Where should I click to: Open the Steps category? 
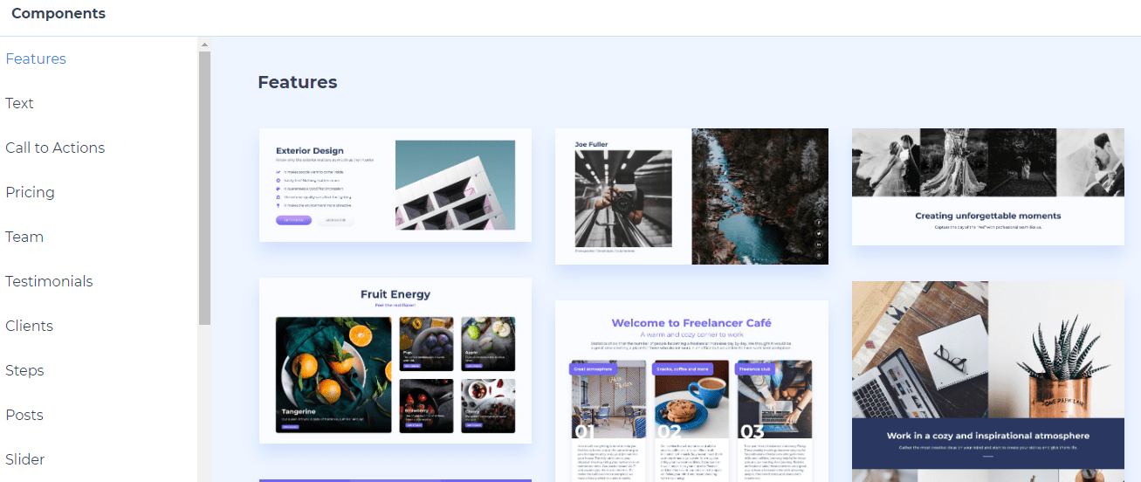(24, 370)
